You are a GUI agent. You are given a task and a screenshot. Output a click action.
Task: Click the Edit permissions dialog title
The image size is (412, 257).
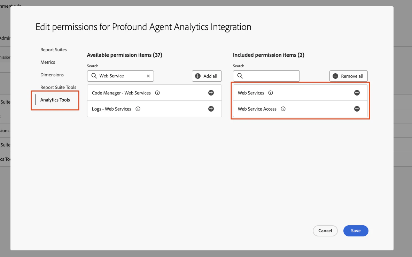coord(143,27)
